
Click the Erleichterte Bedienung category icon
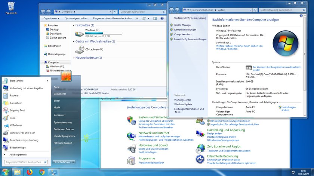pos(200,159)
